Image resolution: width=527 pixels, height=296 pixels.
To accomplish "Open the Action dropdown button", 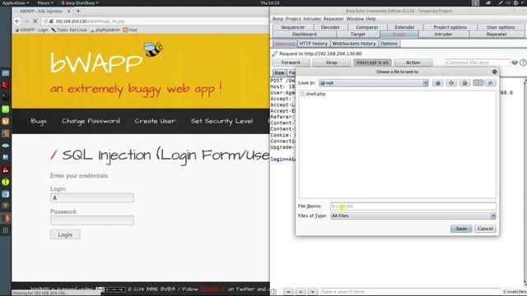I will pos(413,62).
